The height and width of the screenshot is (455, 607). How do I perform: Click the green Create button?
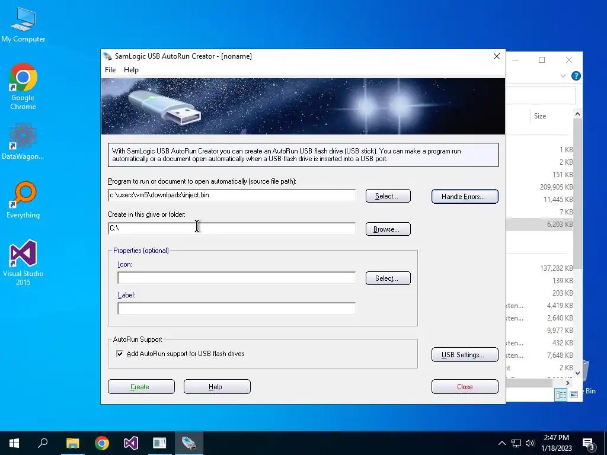coord(141,386)
